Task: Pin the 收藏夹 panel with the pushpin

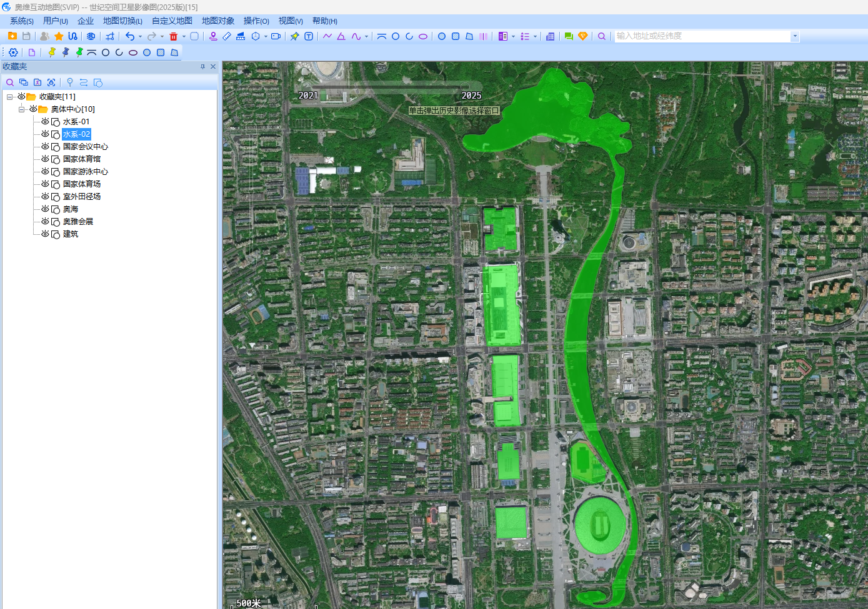Action: [202, 67]
